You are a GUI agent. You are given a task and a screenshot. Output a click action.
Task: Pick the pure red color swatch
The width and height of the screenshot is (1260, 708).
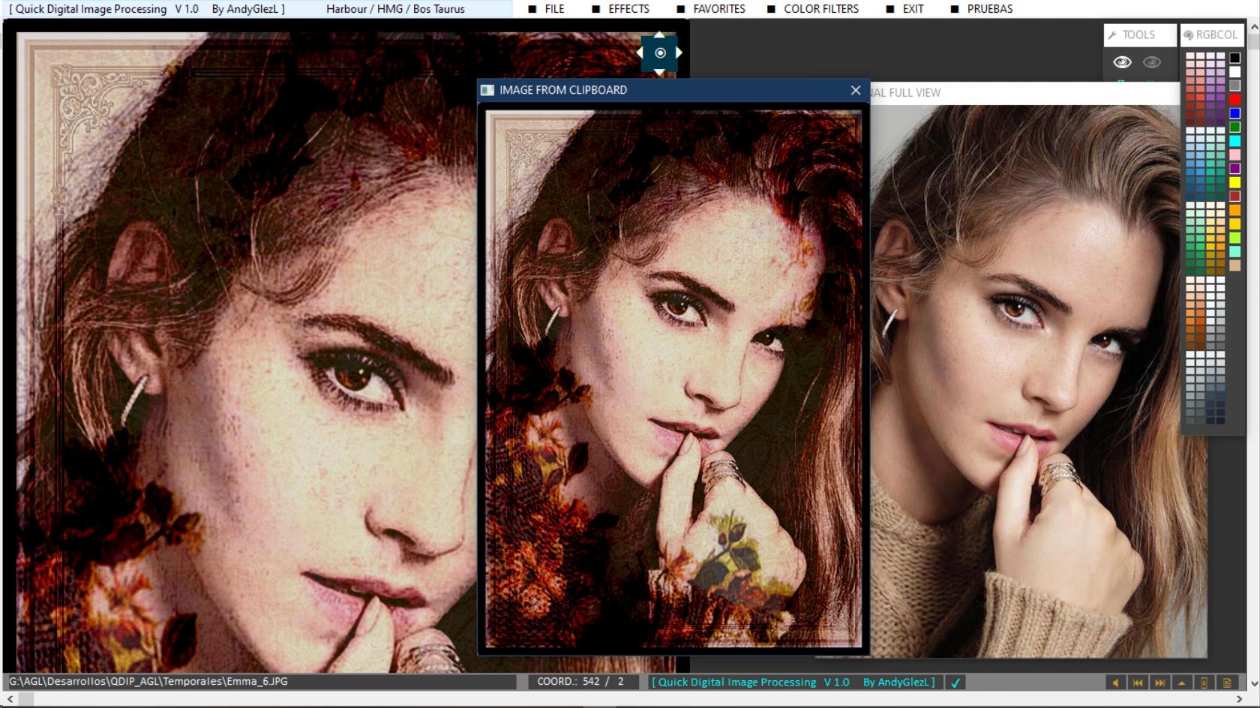(x=1234, y=100)
